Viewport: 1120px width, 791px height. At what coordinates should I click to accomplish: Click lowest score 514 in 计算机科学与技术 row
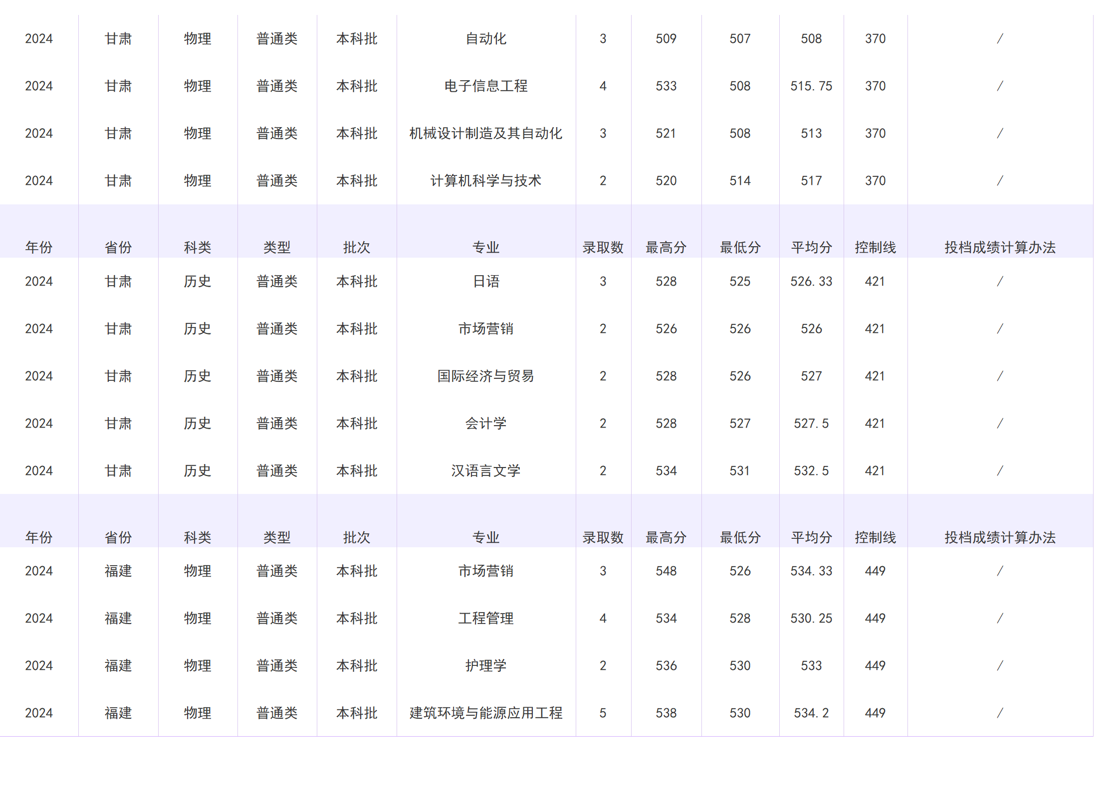pos(740,181)
